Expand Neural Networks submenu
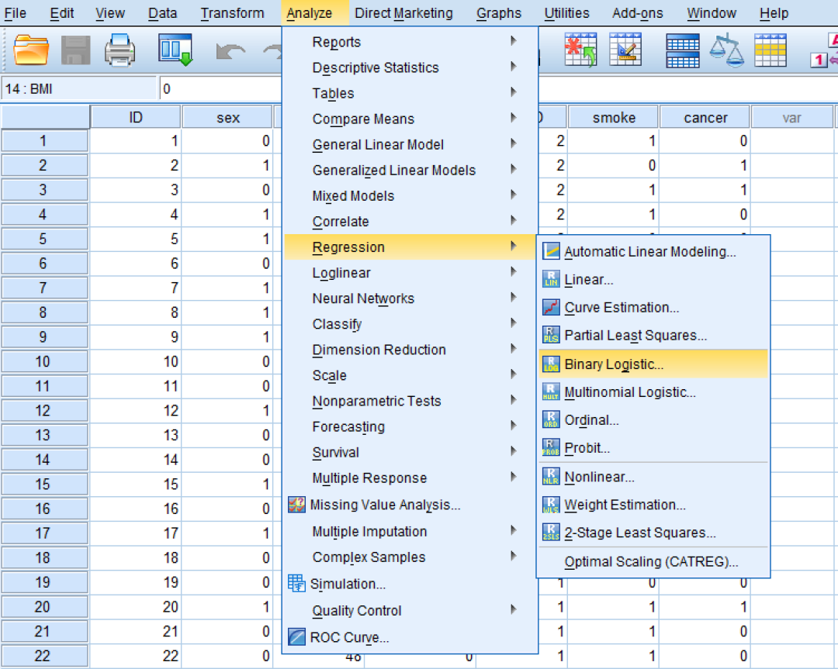This screenshot has width=838, height=669. click(410, 298)
